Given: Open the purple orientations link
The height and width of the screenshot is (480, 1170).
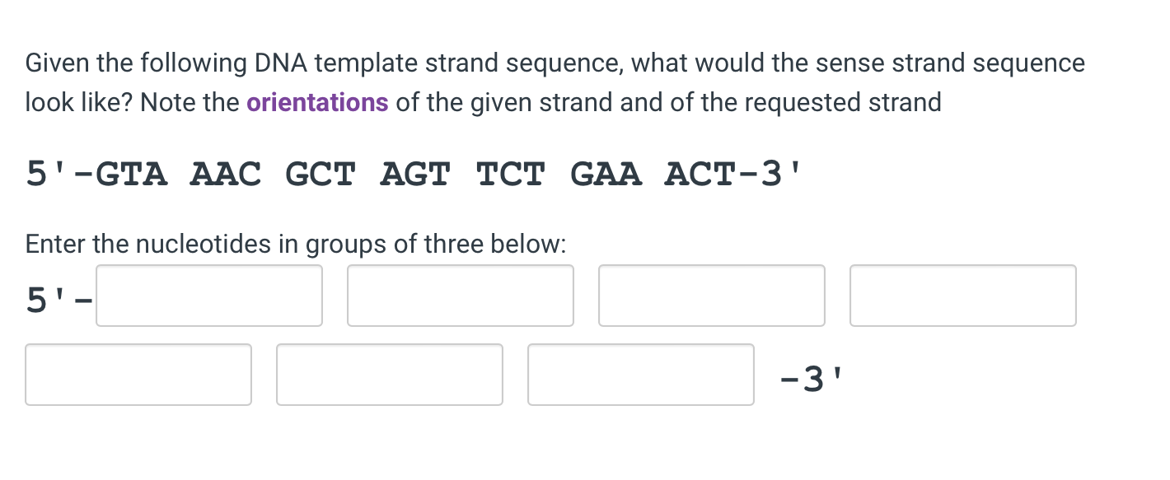Looking at the screenshot, I should coord(317,103).
